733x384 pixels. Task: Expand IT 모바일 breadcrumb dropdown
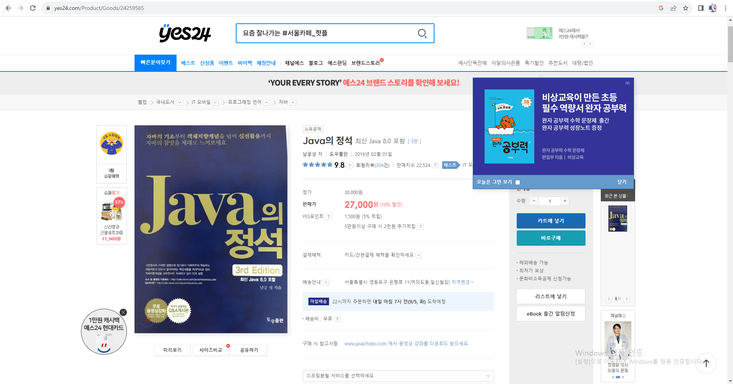(x=216, y=102)
